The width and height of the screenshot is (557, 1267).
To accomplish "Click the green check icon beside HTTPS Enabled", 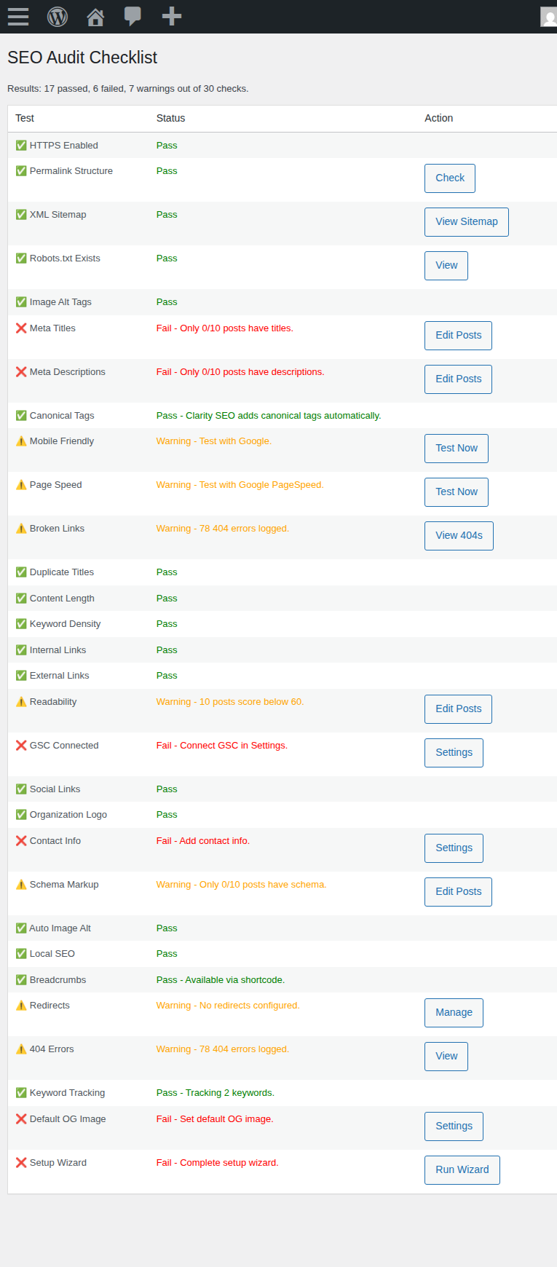I will click(x=21, y=145).
